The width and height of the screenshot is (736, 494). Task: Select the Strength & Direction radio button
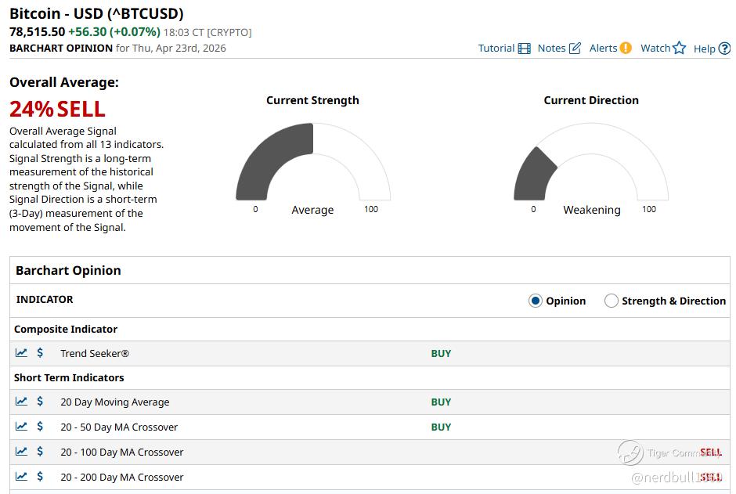[612, 301]
